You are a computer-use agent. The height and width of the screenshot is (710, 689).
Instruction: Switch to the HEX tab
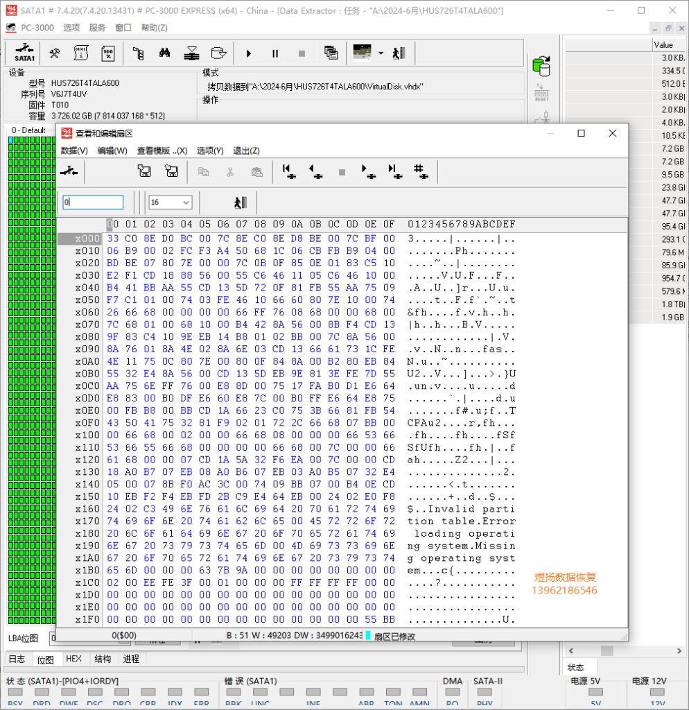pyautogui.click(x=73, y=659)
